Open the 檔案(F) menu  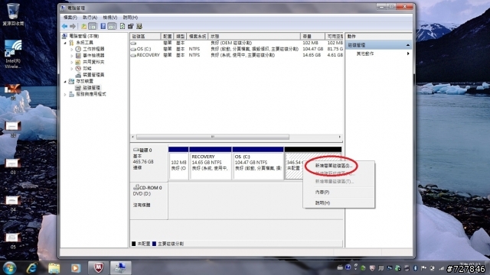tap(70, 18)
